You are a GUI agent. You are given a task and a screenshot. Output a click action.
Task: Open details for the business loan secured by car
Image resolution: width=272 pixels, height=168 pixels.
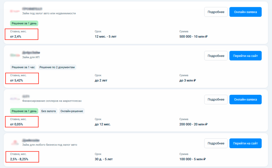tap(216, 143)
